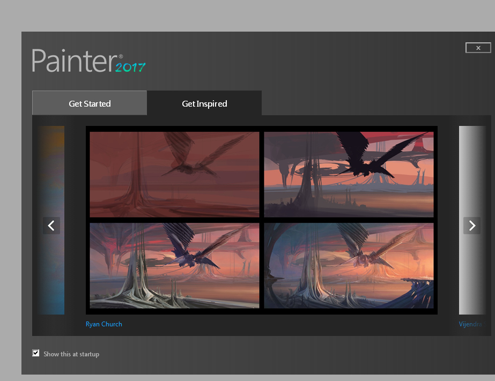Click the bottom-left detailed bird painting
Viewport: 495px width, 381px height.
(175, 266)
